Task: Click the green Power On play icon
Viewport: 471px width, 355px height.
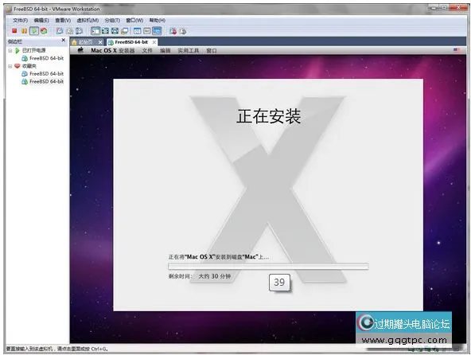Action: tap(34, 31)
